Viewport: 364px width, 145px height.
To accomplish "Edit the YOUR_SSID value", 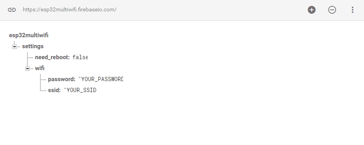I will pyautogui.click(x=80, y=90).
